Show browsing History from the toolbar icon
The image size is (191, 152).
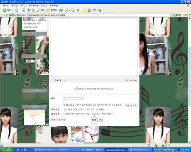[61, 10]
